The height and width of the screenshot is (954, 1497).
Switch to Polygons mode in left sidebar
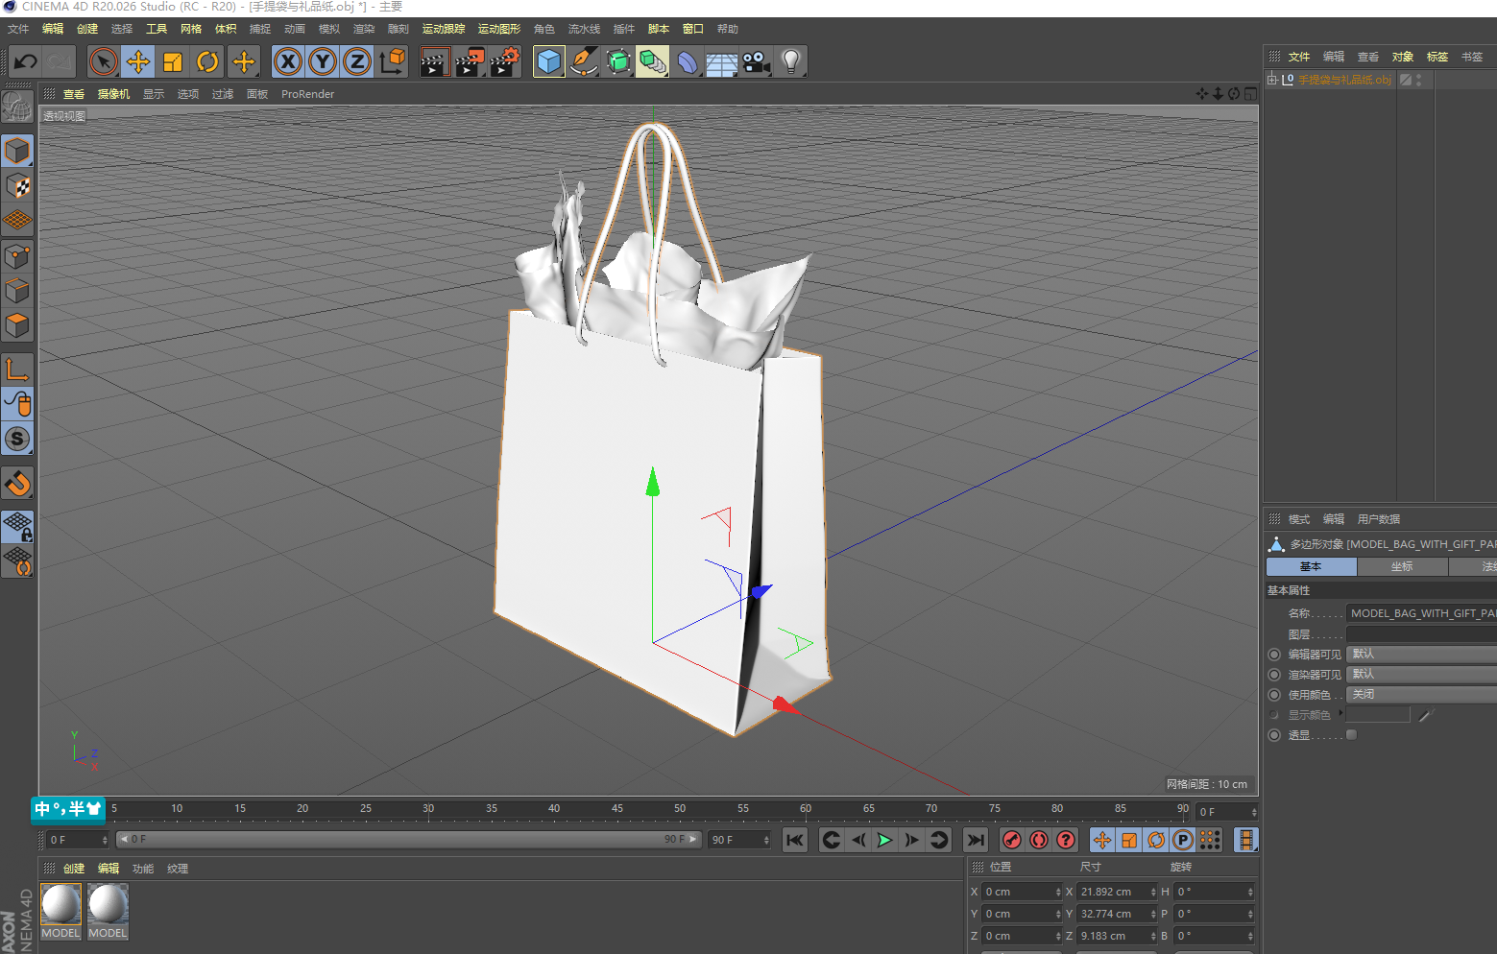click(x=17, y=325)
